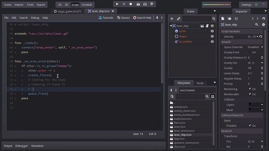Switch to the 2D workspace
The width and height of the screenshot is (269, 151).
coord(60,5)
